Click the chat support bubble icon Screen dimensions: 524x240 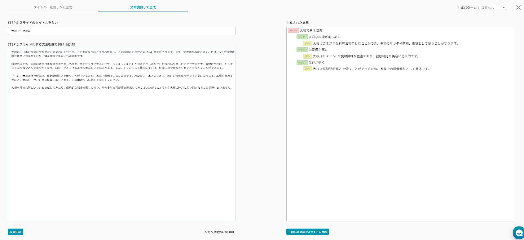tap(519, 233)
